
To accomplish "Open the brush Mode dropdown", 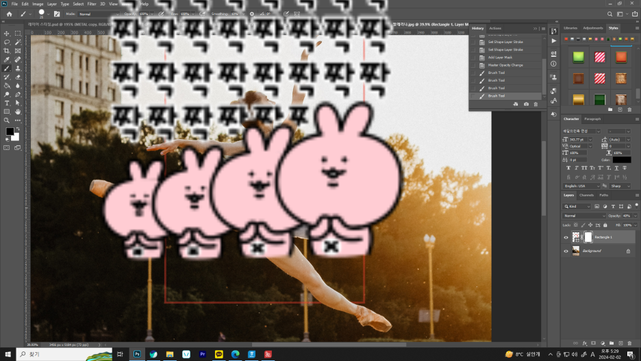I will [x=99, y=14].
